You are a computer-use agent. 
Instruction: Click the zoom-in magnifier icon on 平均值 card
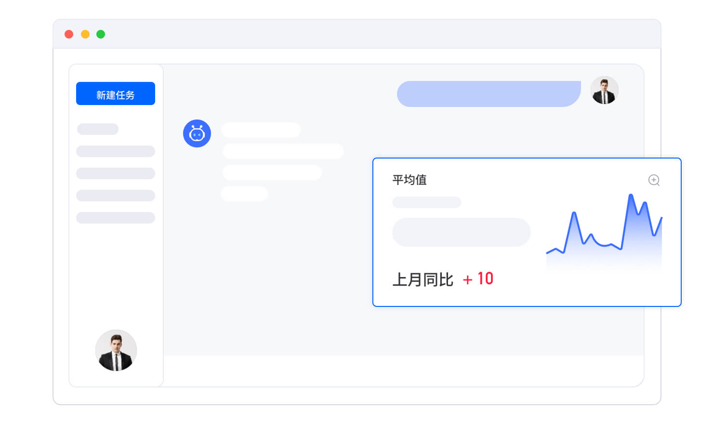click(x=654, y=180)
